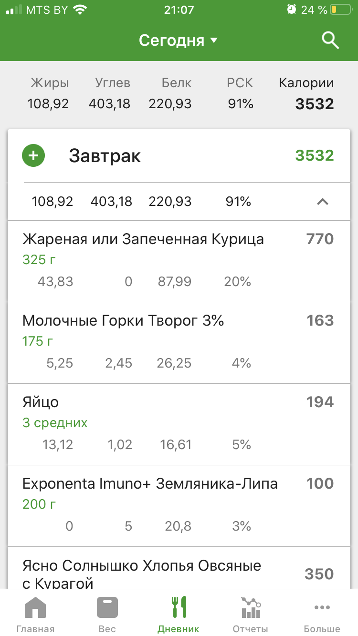Select the Яйцо food entry
This screenshot has height=636, width=358.
pos(41,402)
